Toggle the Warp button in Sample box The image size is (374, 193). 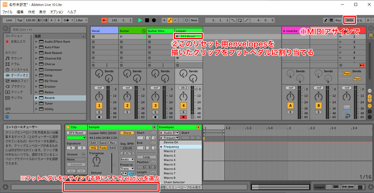tap(127, 133)
